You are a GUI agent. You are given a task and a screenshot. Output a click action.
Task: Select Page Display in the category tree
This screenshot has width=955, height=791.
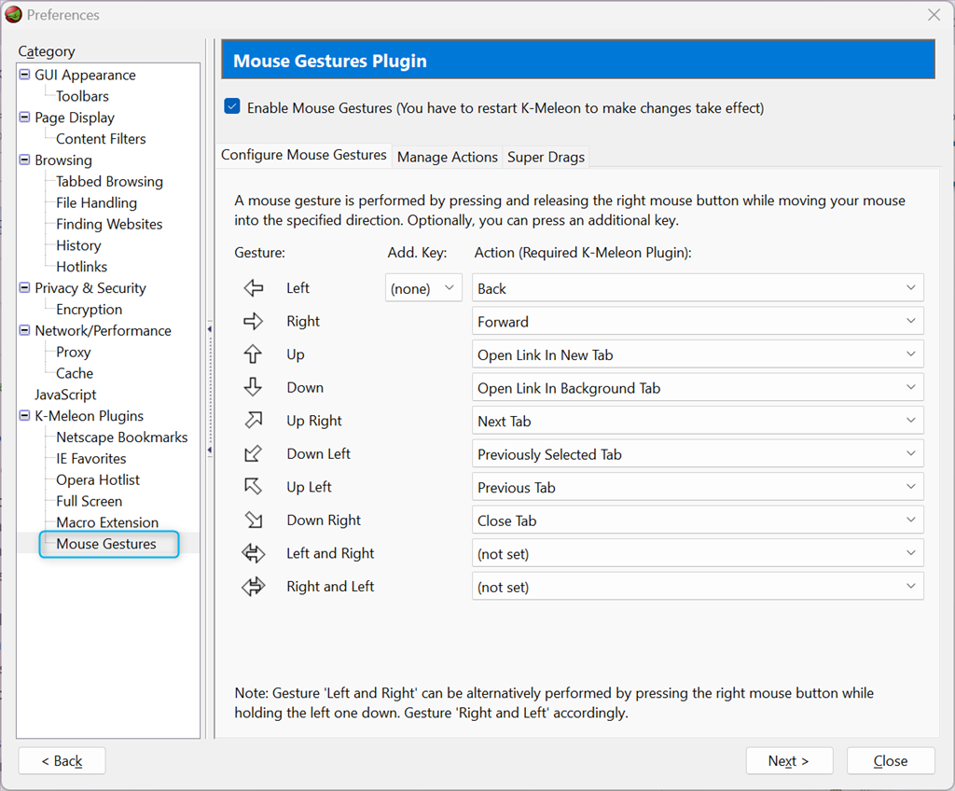75,118
